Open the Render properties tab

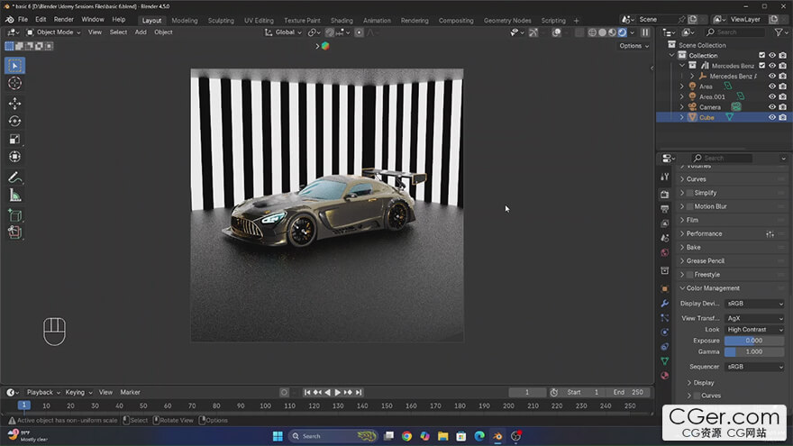tap(664, 195)
